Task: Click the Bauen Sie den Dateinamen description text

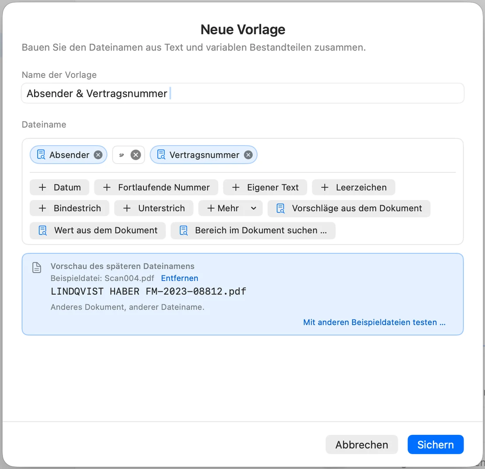Action: pos(194,47)
